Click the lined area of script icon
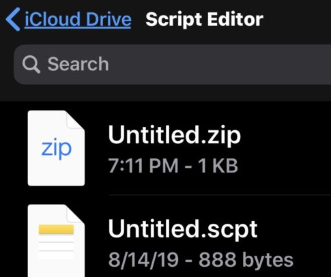Viewport: 331px width, 277px height. [x=56, y=248]
